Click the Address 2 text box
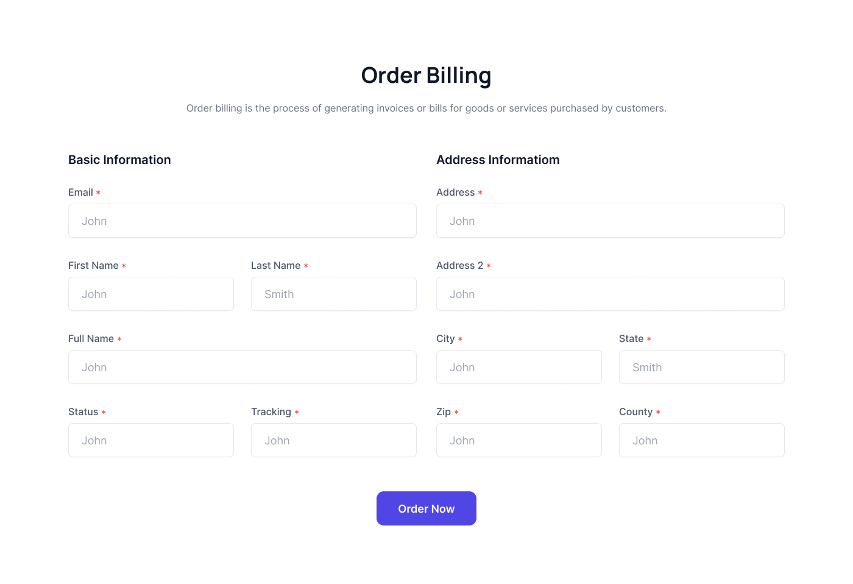Screen dimensions: 853x584 pos(610,294)
